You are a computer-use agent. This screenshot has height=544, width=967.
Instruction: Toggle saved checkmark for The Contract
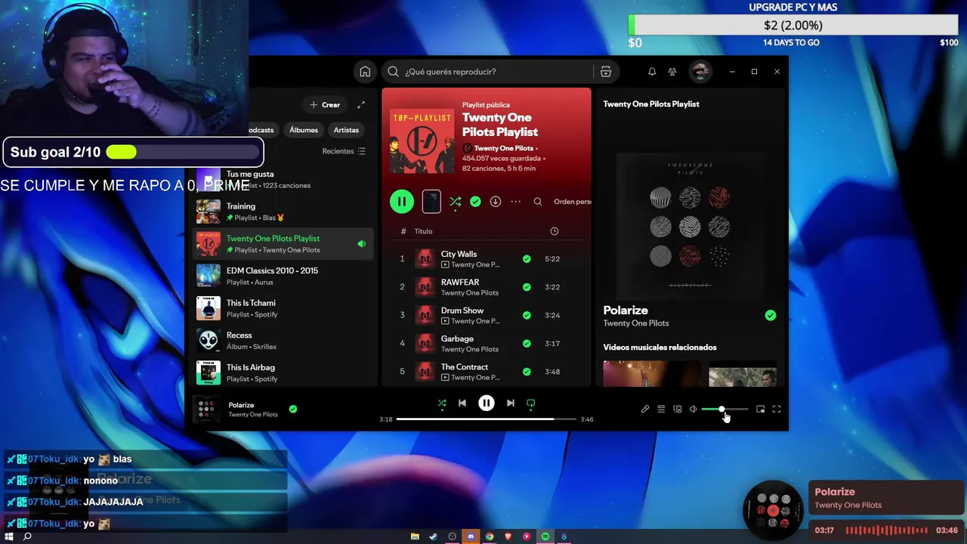point(527,372)
